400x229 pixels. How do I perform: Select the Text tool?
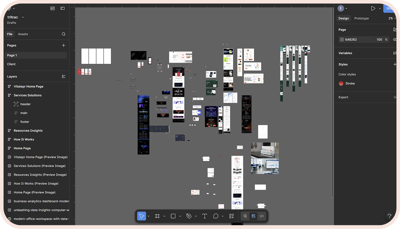205,216
